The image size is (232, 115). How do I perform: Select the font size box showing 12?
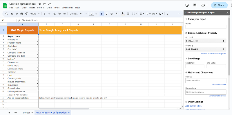(91, 14)
